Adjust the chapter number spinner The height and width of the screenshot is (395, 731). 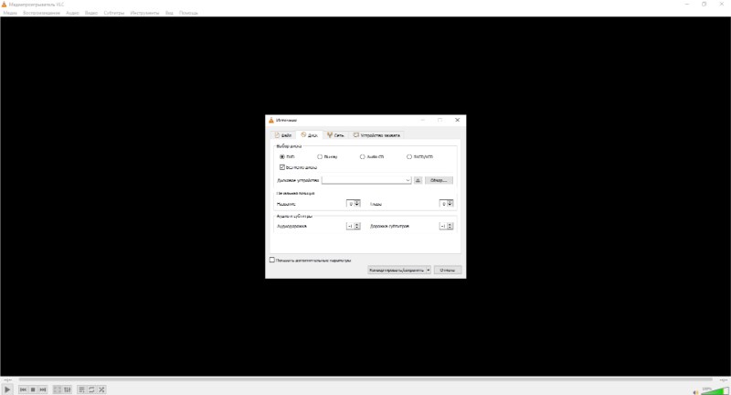coord(446,204)
